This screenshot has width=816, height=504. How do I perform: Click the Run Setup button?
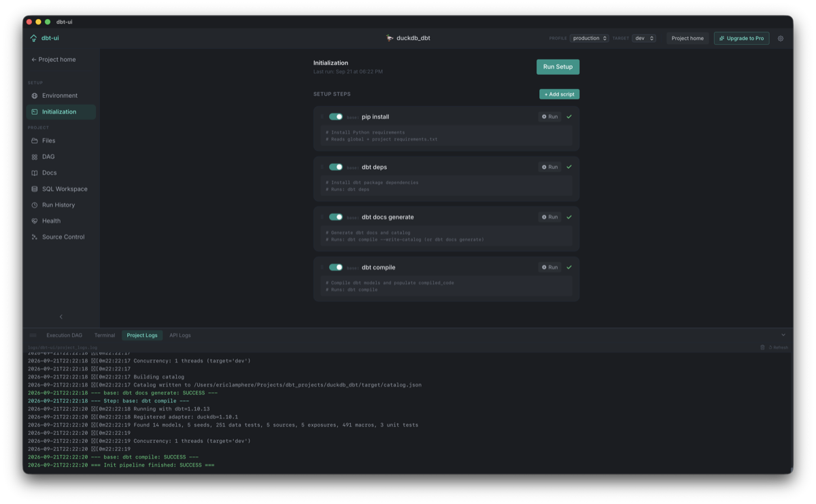point(558,67)
